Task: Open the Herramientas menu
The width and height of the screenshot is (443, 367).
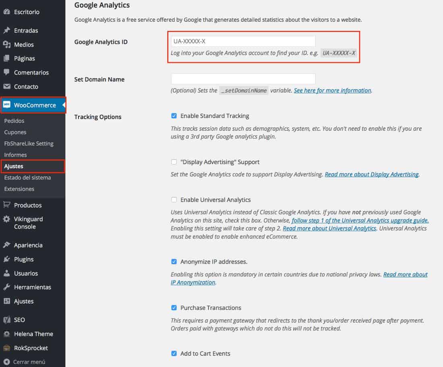Action: (x=33, y=287)
